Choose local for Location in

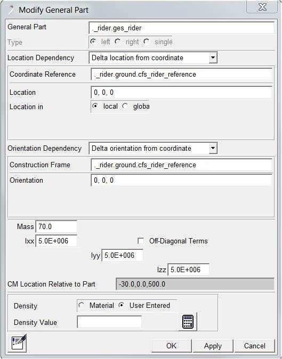(x=95, y=106)
